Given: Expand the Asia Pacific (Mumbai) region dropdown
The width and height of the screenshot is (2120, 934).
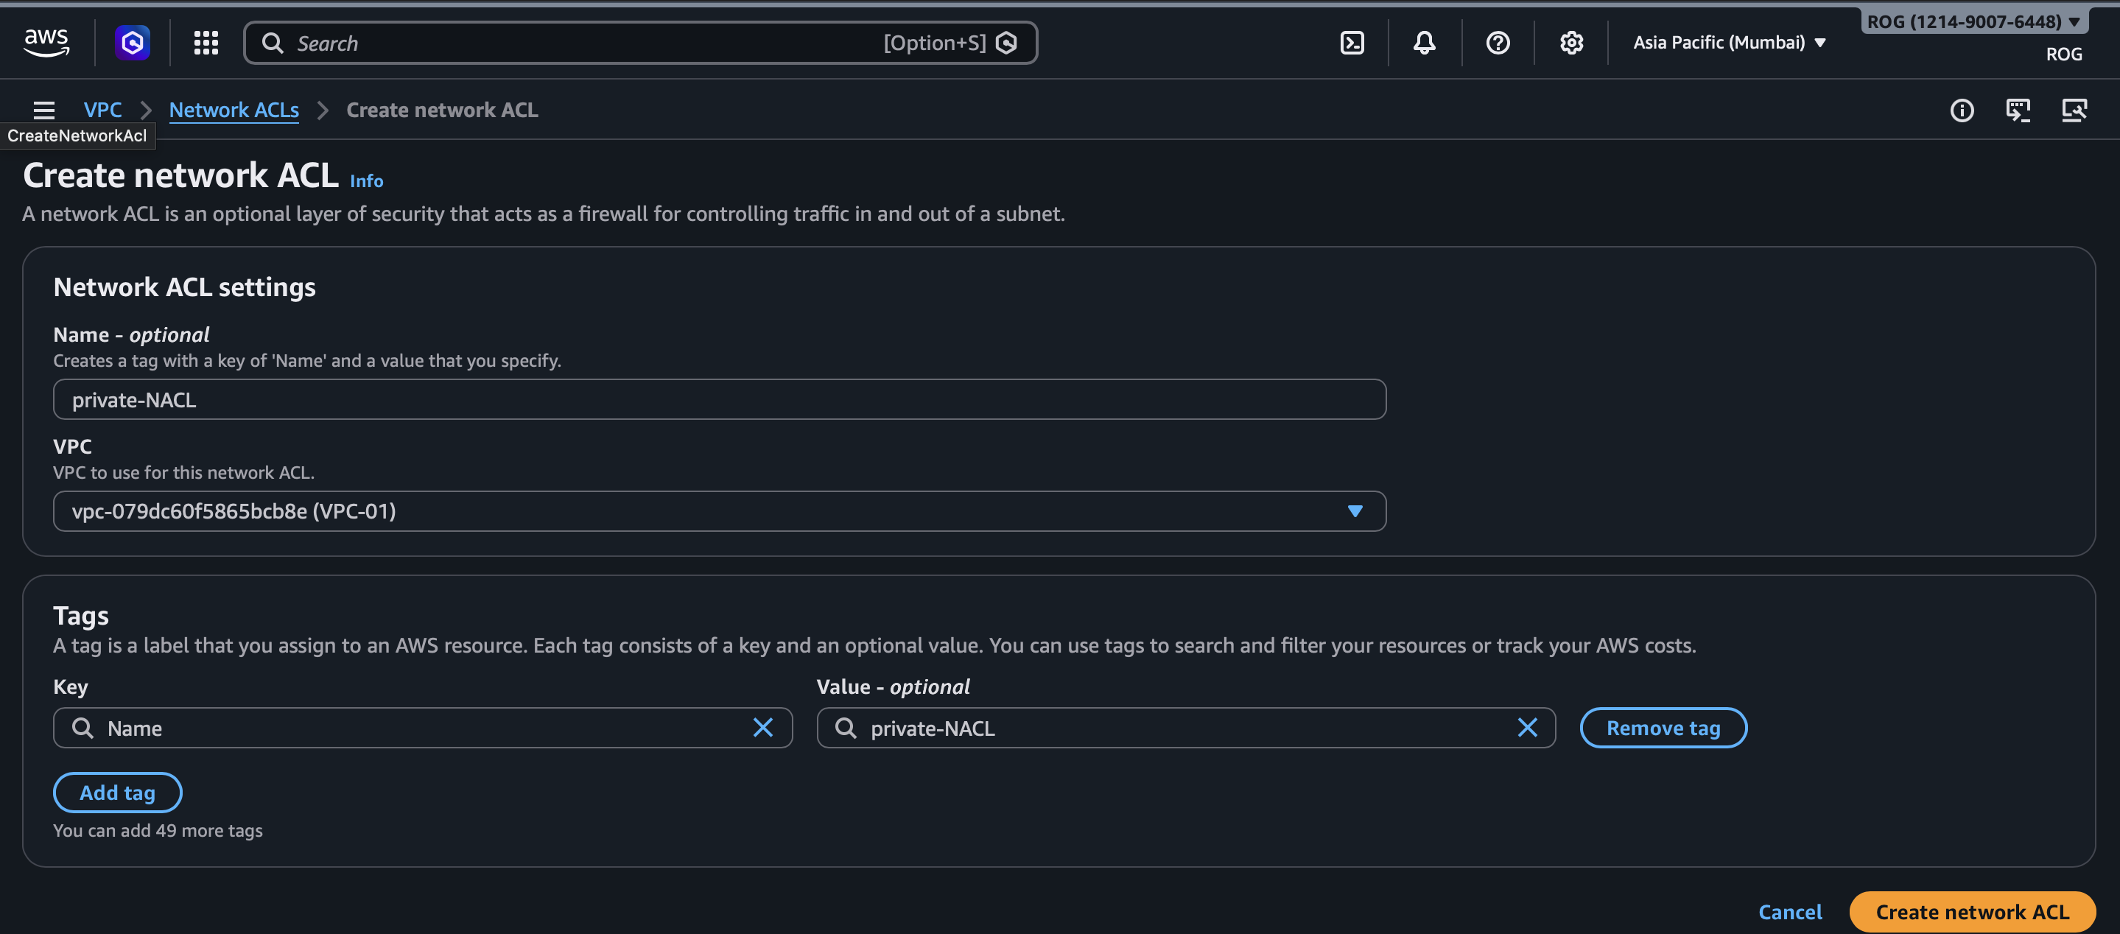Looking at the screenshot, I should click(1729, 42).
